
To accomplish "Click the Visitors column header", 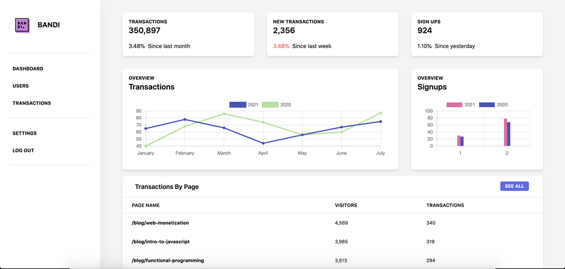I will click(346, 206).
